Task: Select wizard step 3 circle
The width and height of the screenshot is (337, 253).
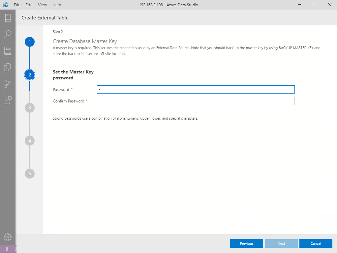Action: click(x=30, y=108)
